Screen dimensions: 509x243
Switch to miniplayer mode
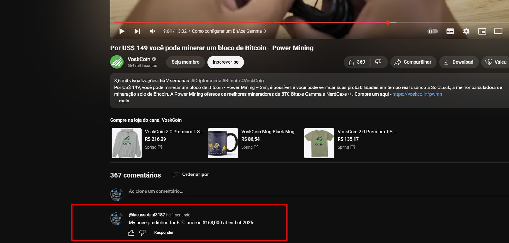(482, 31)
